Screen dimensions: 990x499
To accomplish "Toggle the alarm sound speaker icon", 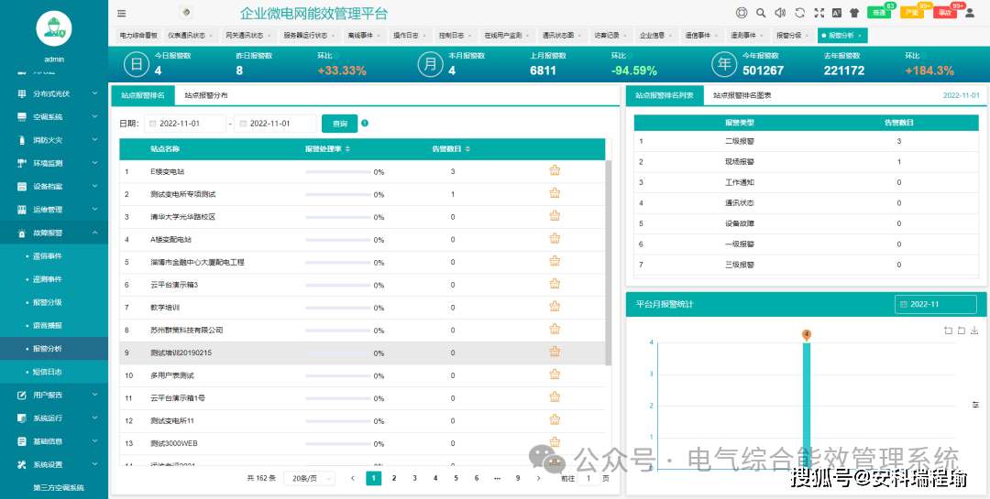I will coord(780,14).
